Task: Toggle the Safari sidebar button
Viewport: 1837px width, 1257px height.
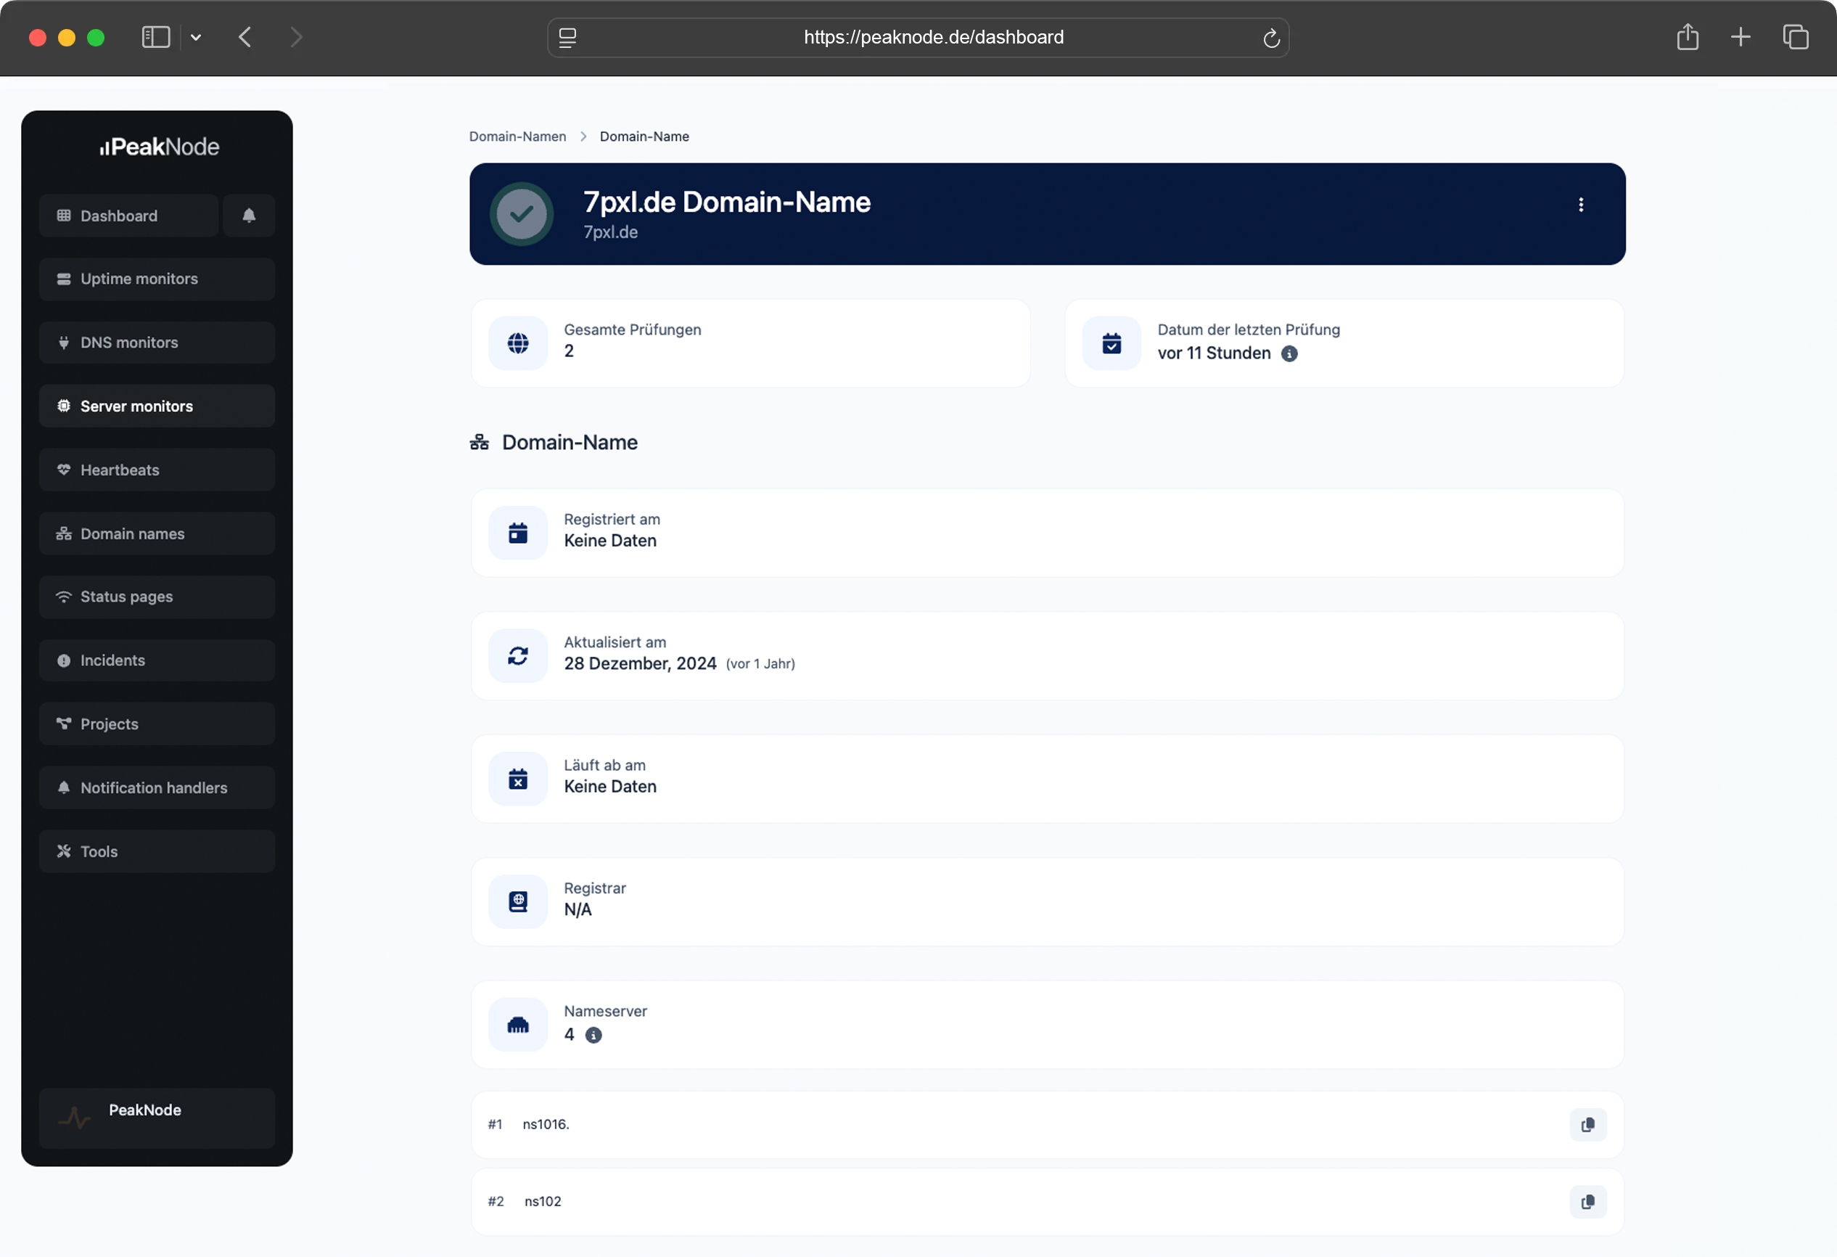Action: coord(156,37)
